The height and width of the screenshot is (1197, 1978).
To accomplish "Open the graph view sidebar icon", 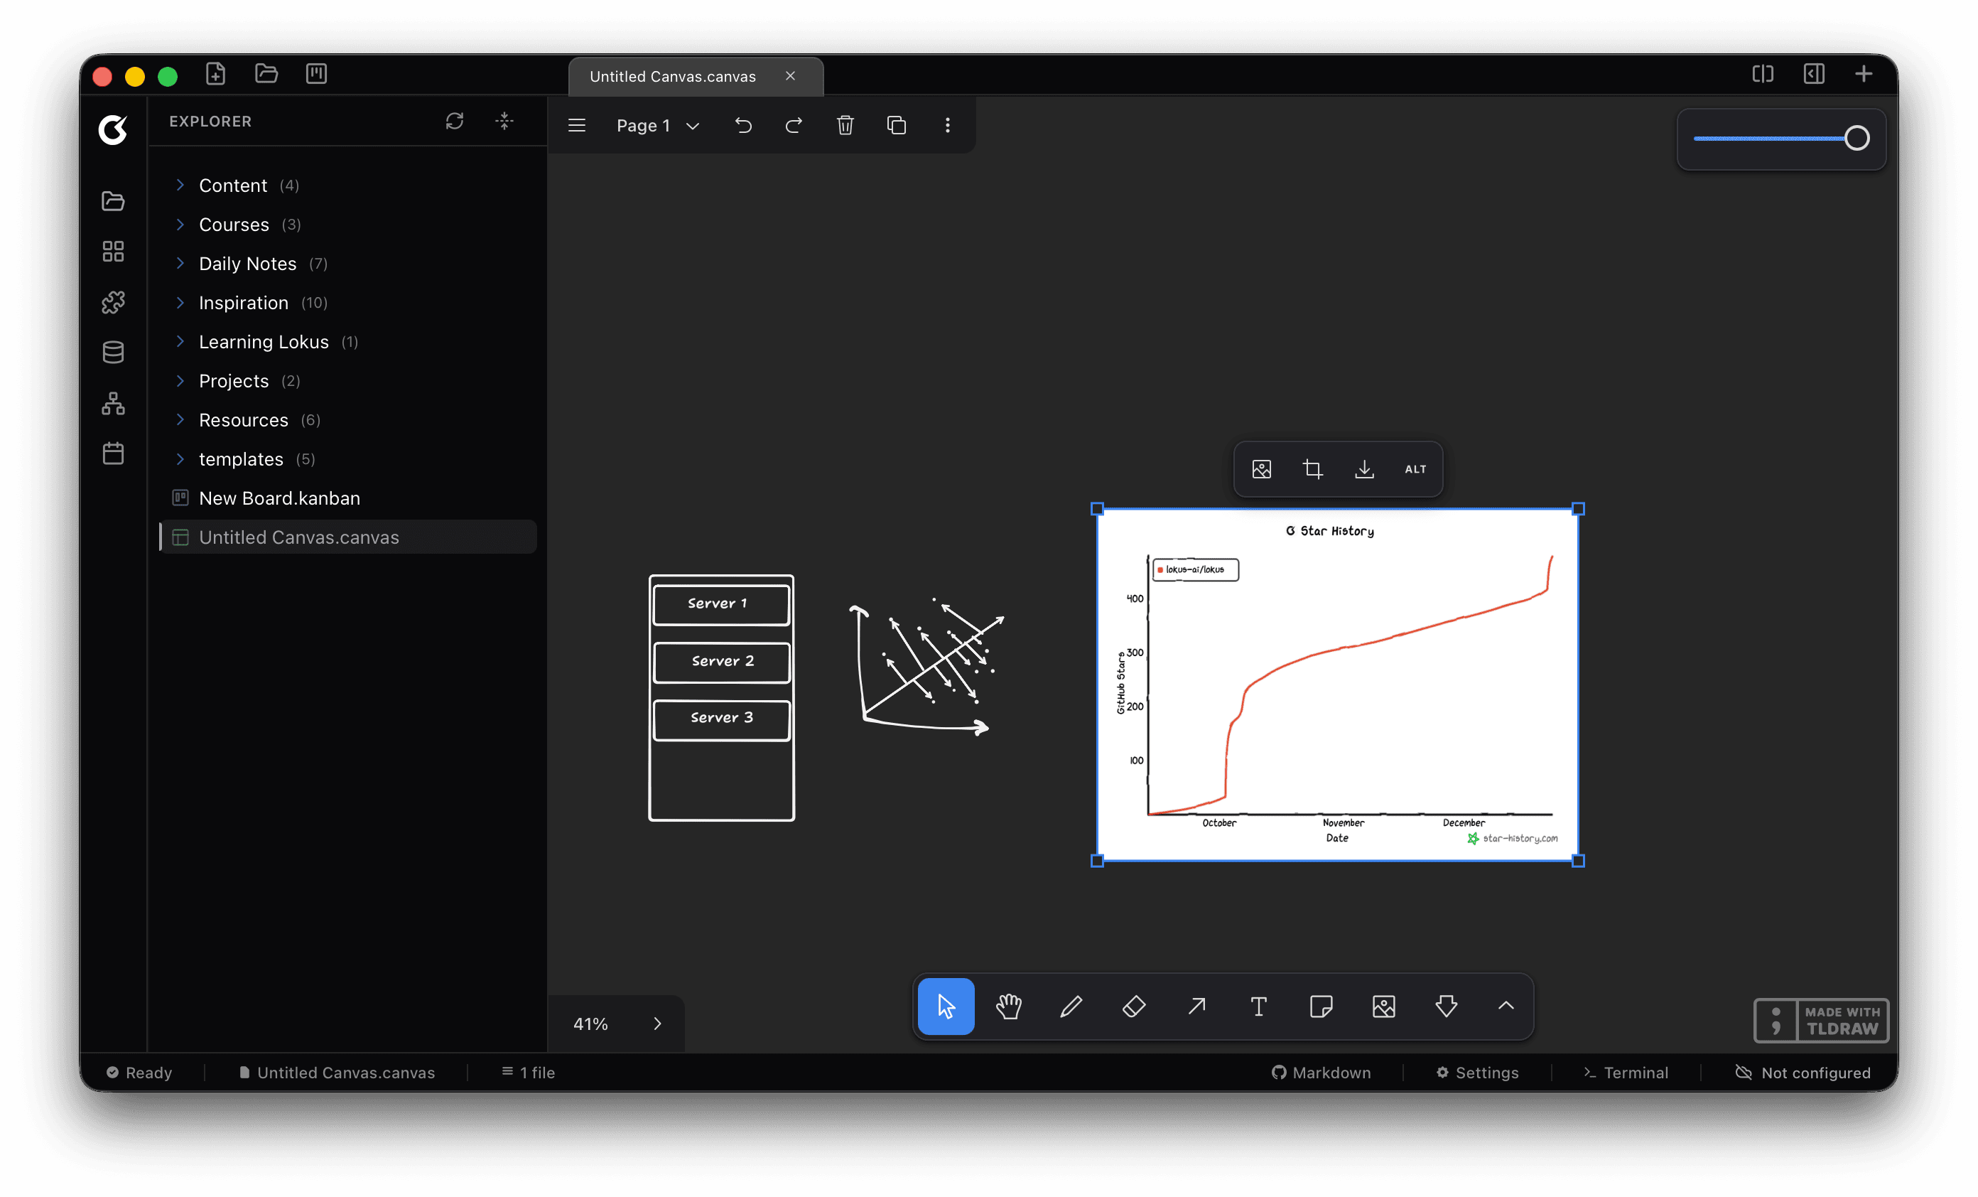I will pos(113,403).
